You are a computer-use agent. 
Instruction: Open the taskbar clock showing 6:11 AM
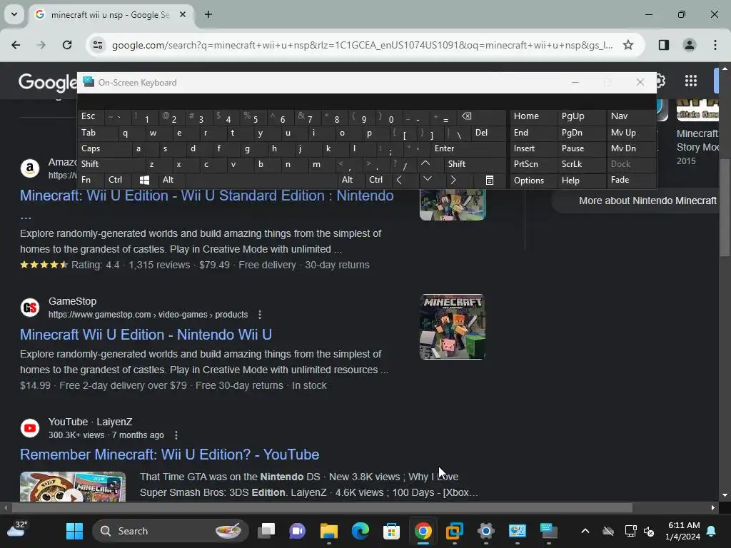[x=683, y=531]
